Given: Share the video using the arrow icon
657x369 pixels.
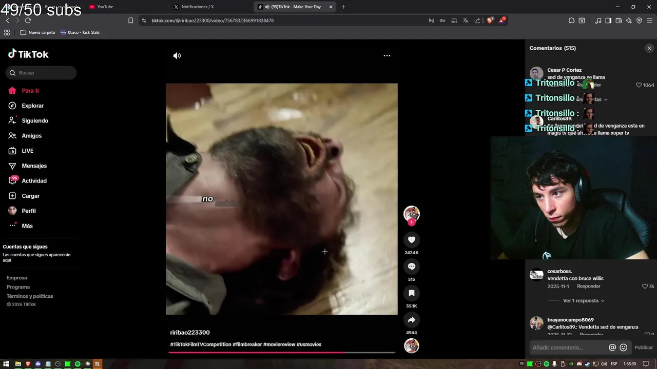Looking at the screenshot, I should tap(412, 320).
